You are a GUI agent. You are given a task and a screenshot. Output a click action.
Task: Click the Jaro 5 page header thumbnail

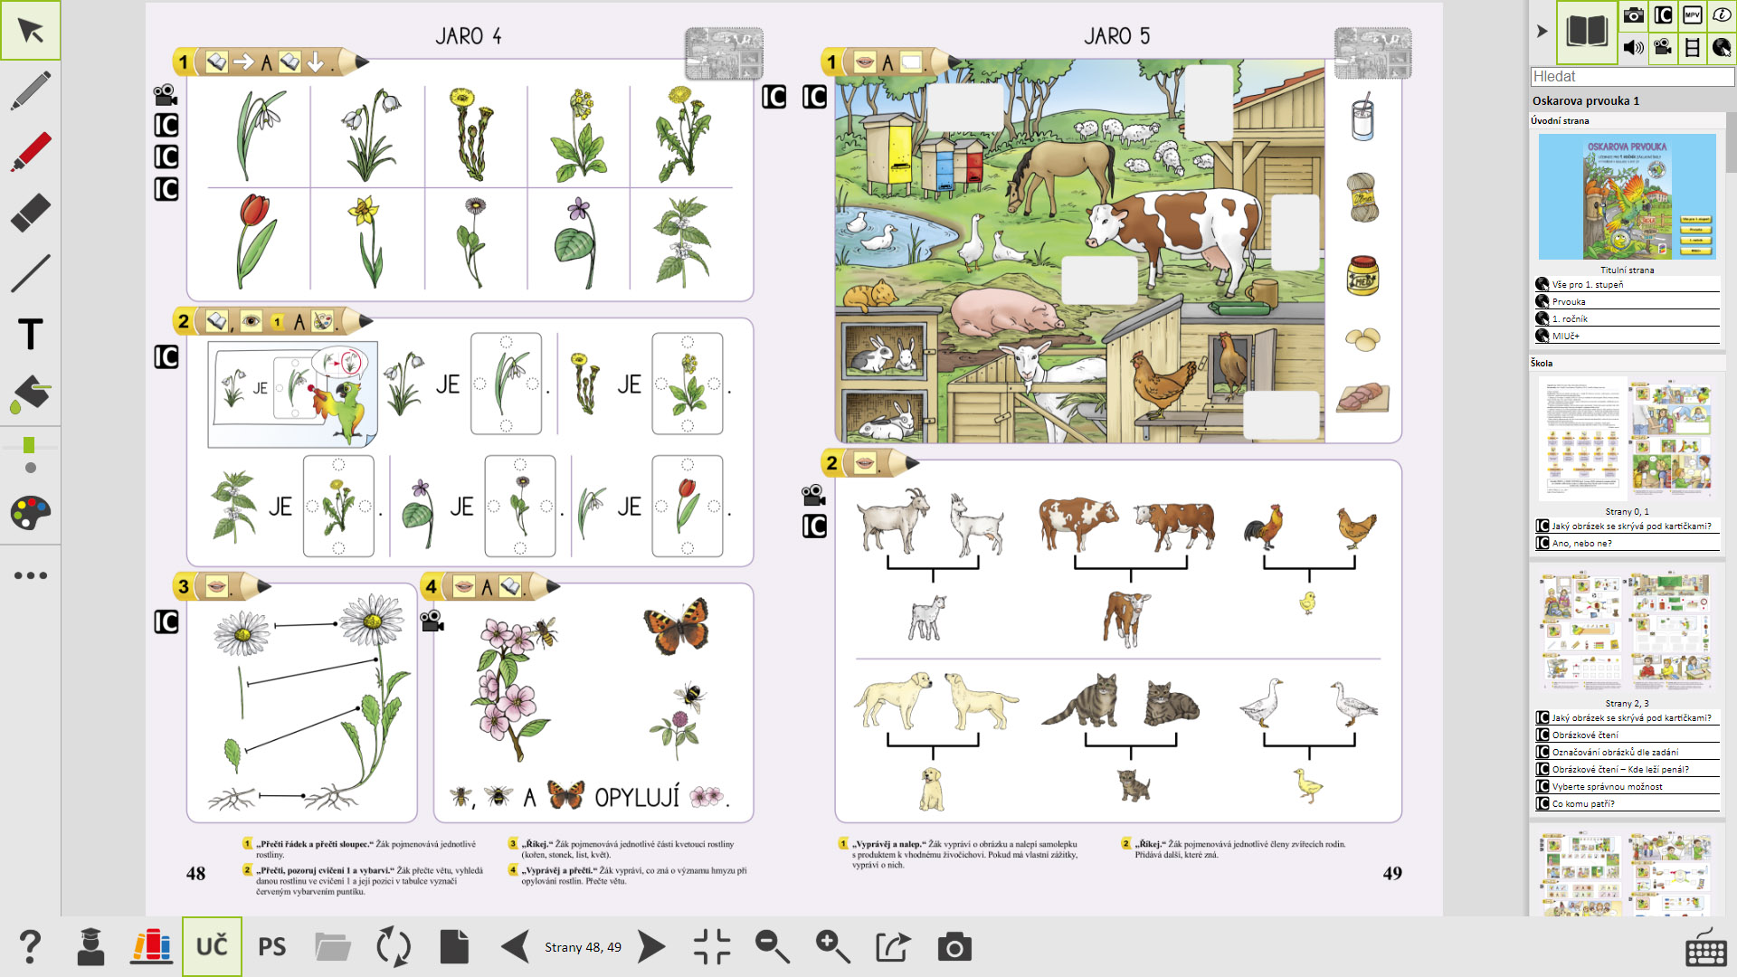(1372, 53)
